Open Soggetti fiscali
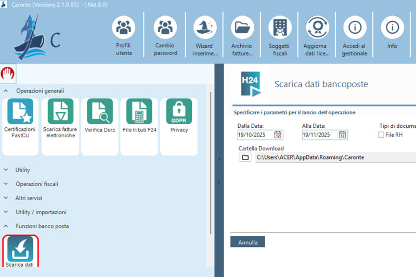Image resolution: width=416 pixels, height=277 pixels. [x=279, y=28]
